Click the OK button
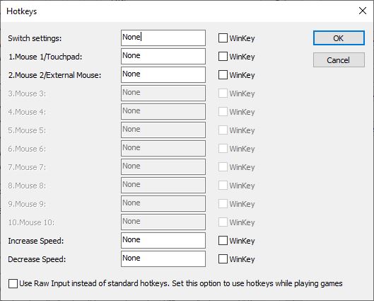374x301 pixels. 339,38
